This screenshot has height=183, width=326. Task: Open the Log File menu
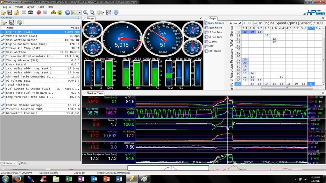(7, 7)
